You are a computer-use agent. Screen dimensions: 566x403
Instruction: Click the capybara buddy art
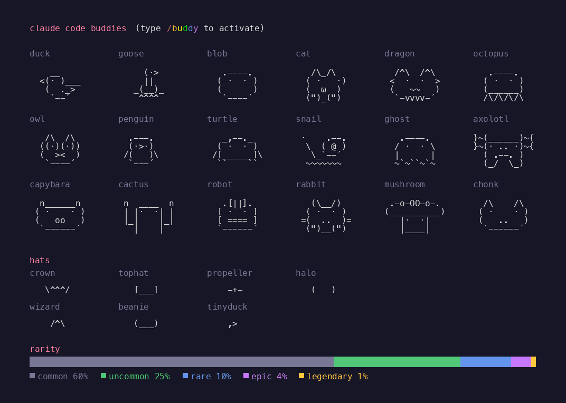[58, 215]
